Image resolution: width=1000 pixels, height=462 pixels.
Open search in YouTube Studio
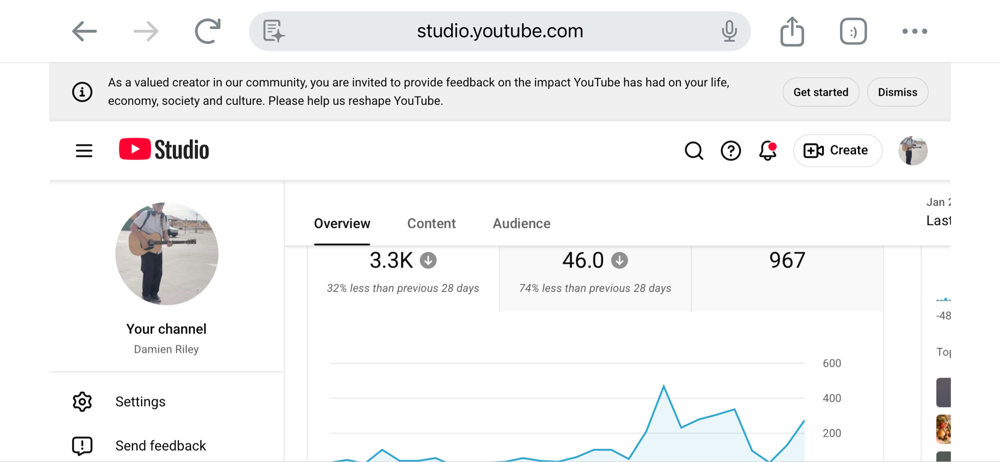tap(693, 150)
